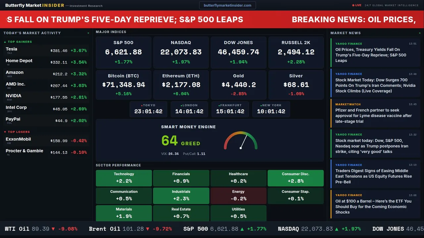Click the Today's Market Activity header
Screen dimensions: 424x238
click(x=32, y=33)
